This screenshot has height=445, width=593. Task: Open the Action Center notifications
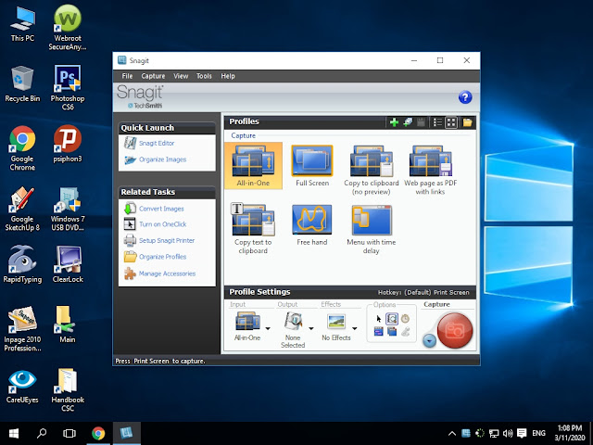pos(522,434)
